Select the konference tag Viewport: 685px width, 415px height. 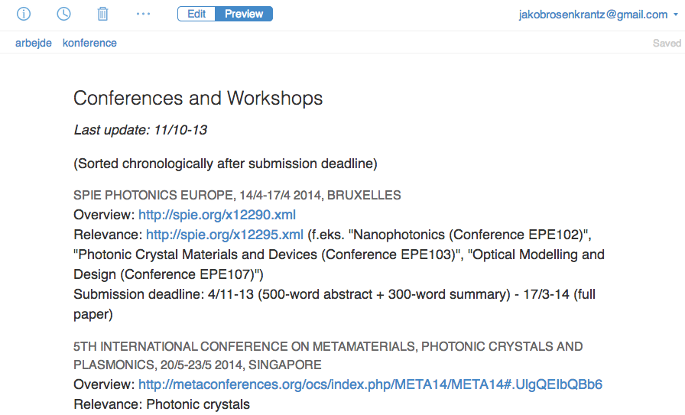click(x=89, y=43)
